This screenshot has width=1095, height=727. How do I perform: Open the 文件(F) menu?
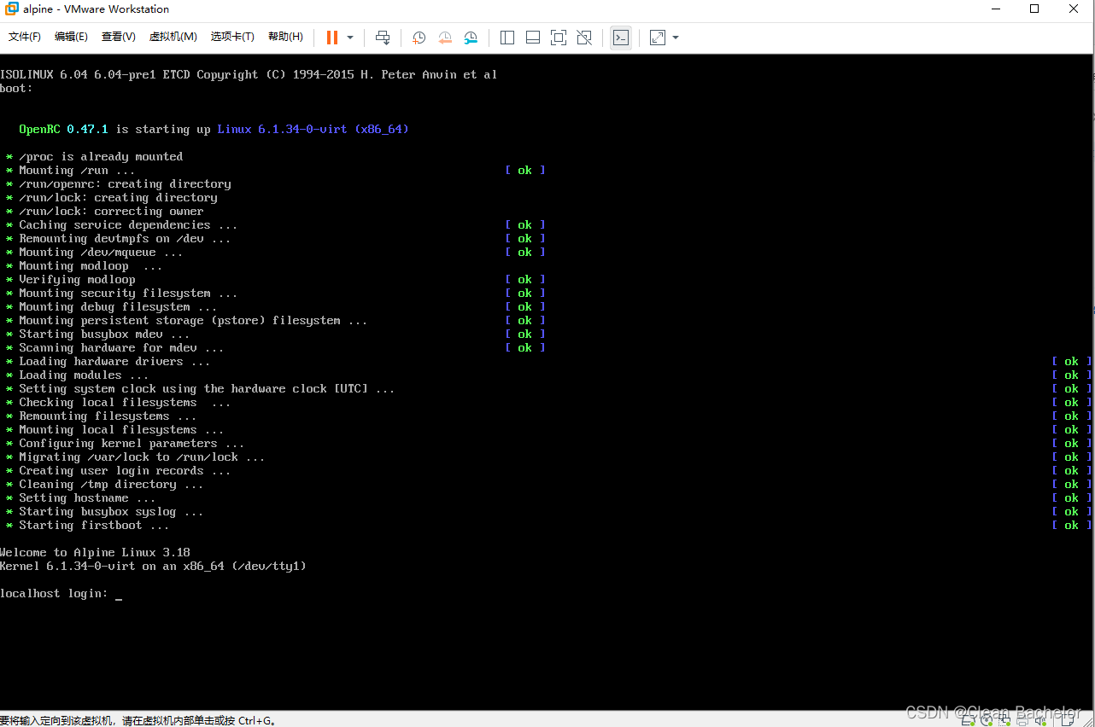coord(25,37)
